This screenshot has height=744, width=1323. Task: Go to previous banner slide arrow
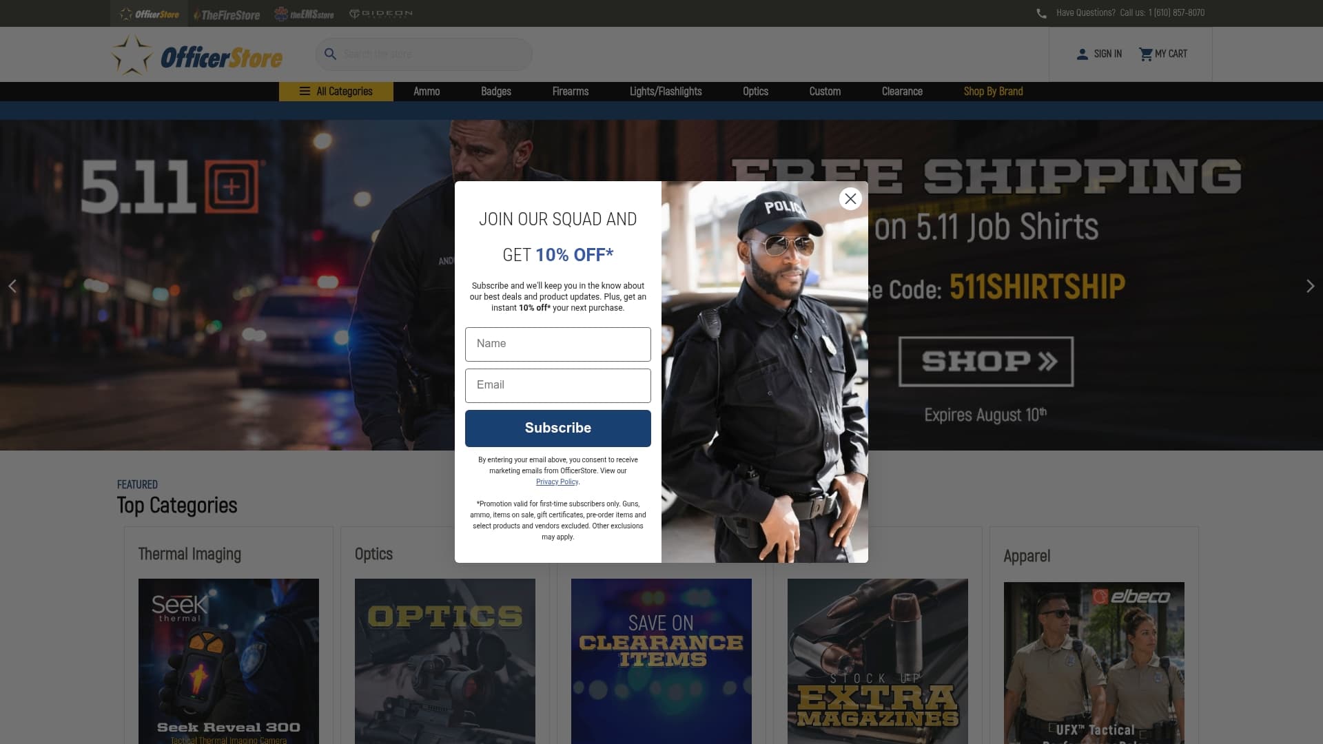pos(12,286)
